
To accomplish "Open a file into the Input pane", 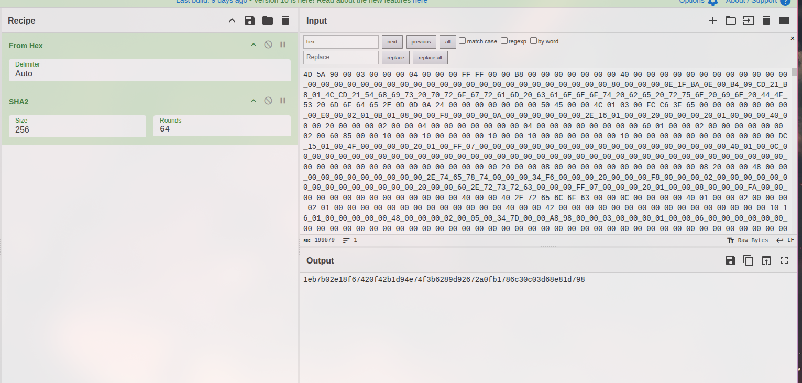I will point(749,20).
